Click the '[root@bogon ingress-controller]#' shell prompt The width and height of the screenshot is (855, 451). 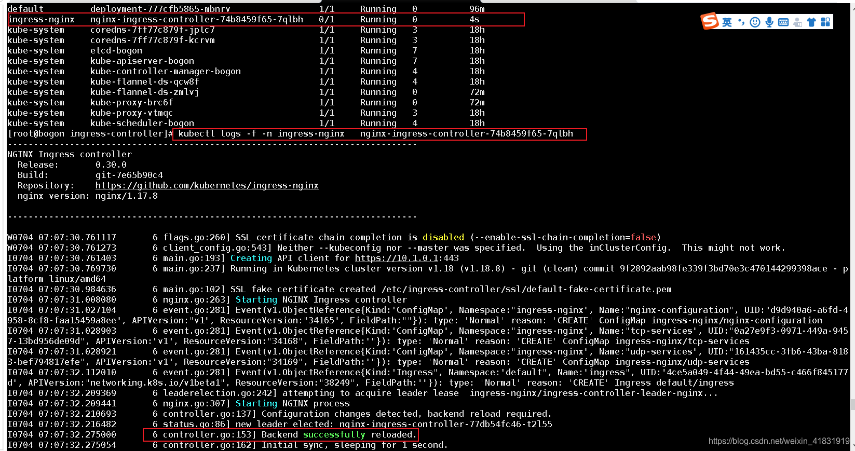(x=90, y=133)
